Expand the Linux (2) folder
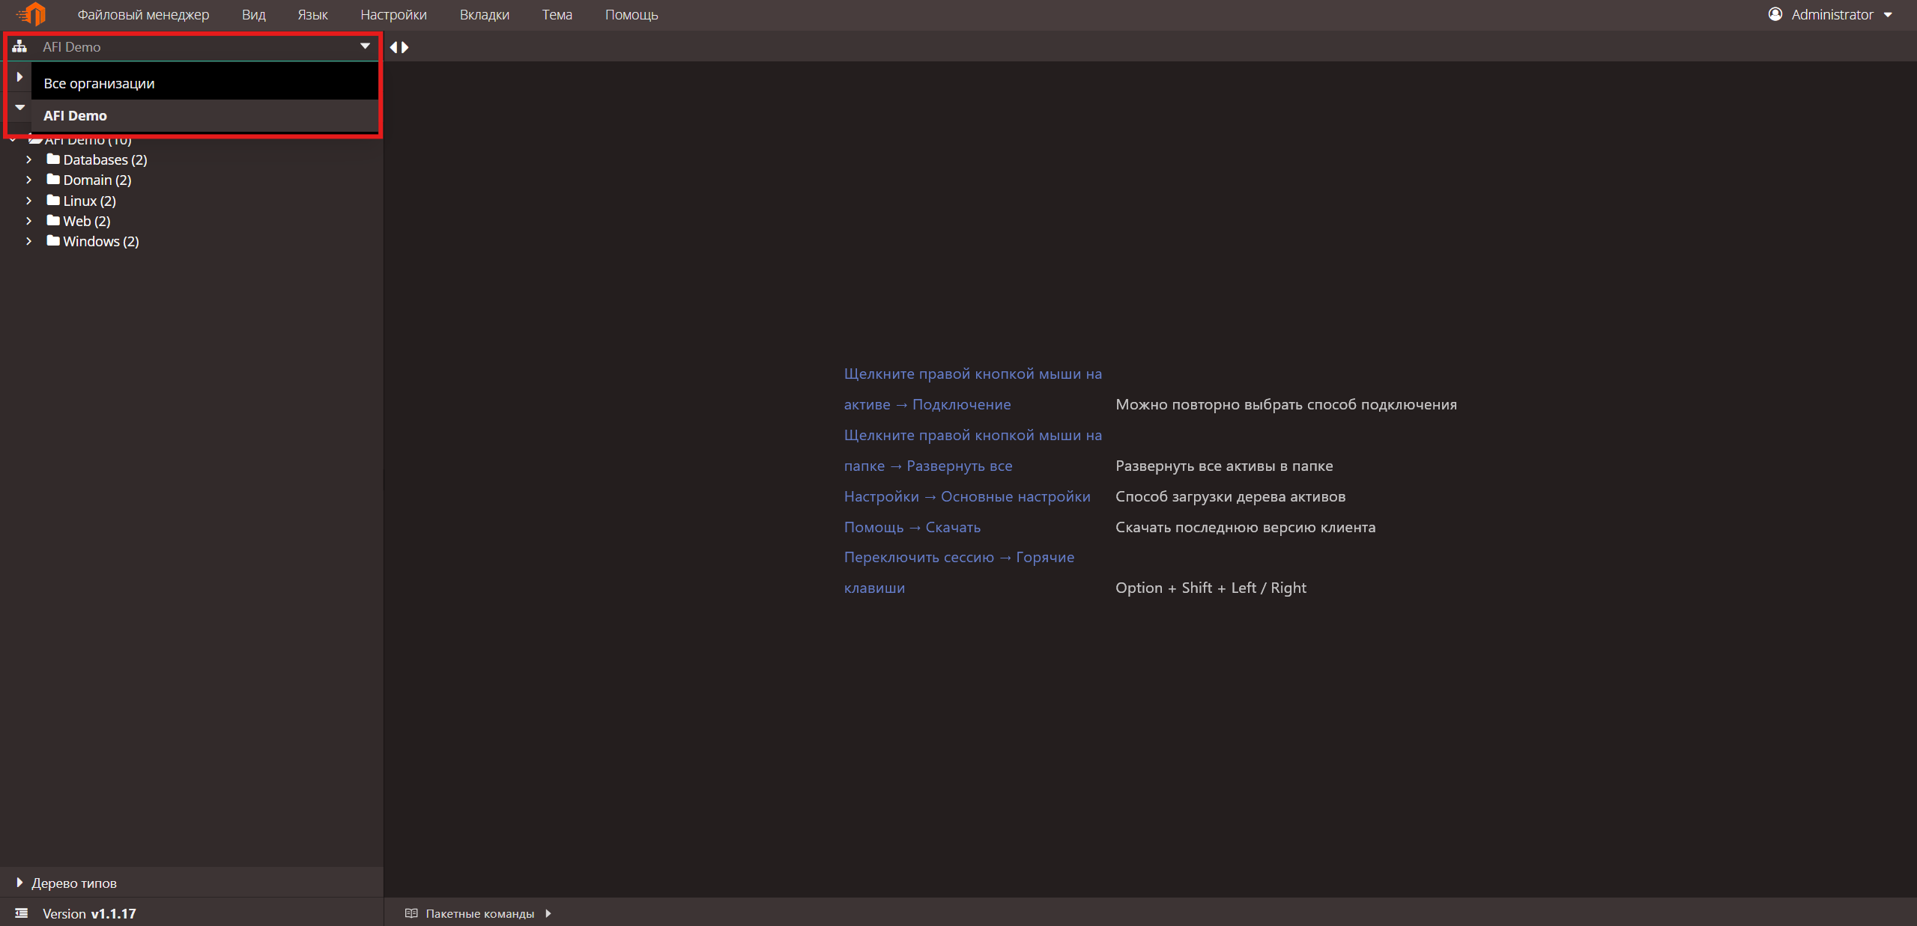Viewport: 1917px width, 926px height. [28, 201]
